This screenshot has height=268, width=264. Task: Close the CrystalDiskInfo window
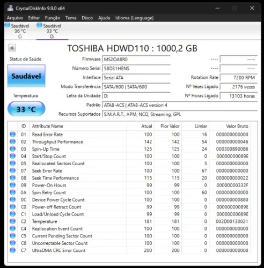pyautogui.click(x=252, y=8)
